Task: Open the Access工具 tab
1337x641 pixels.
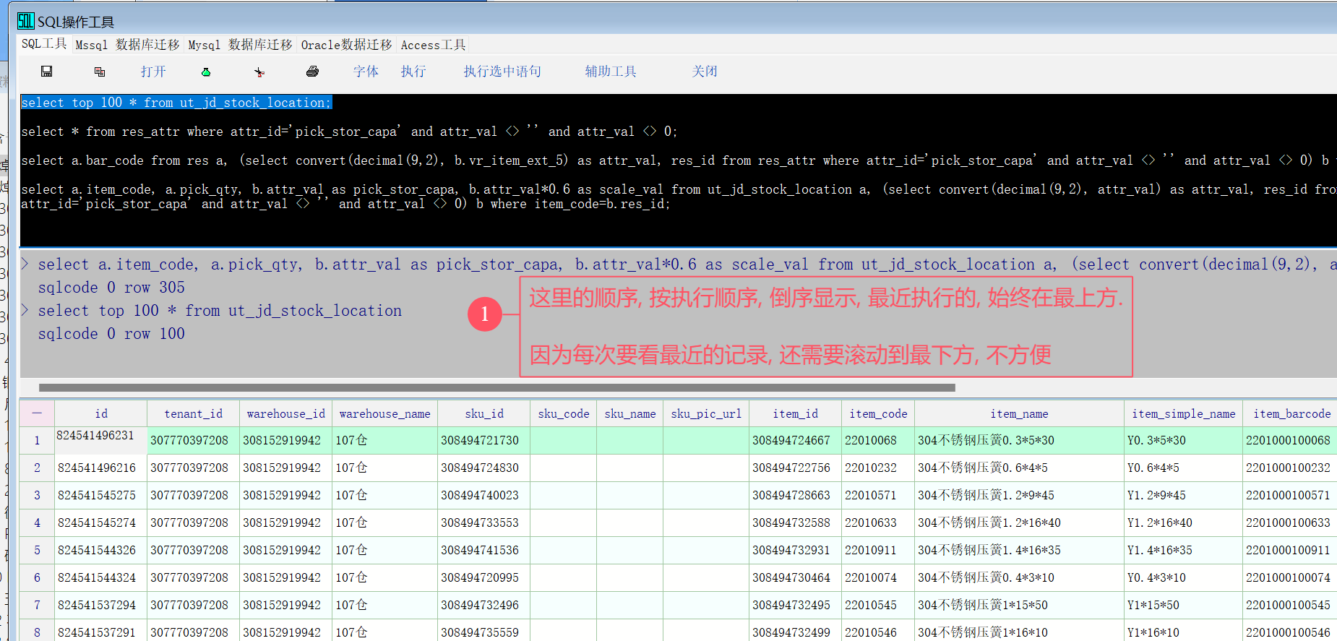Action: coord(433,45)
